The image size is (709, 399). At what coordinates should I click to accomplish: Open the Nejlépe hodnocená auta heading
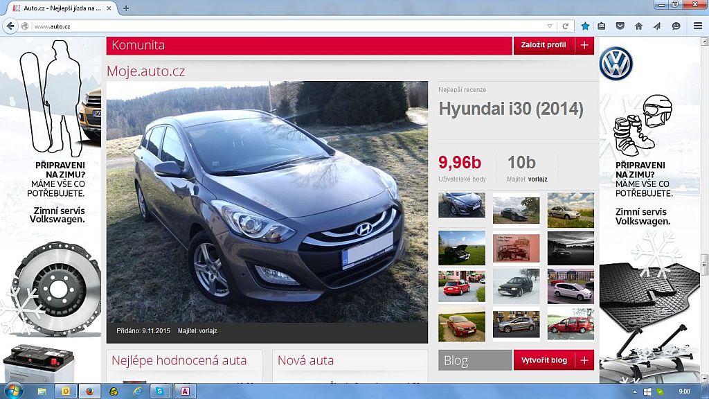[x=179, y=360]
